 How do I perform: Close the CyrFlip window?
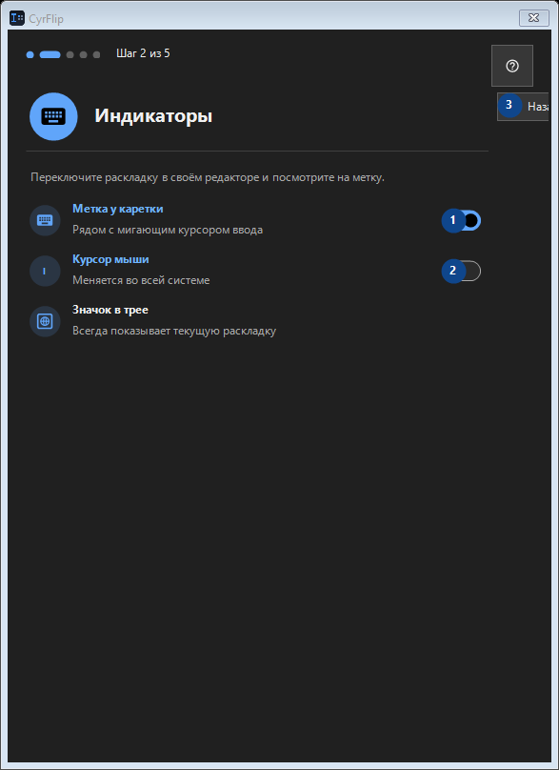pos(533,18)
